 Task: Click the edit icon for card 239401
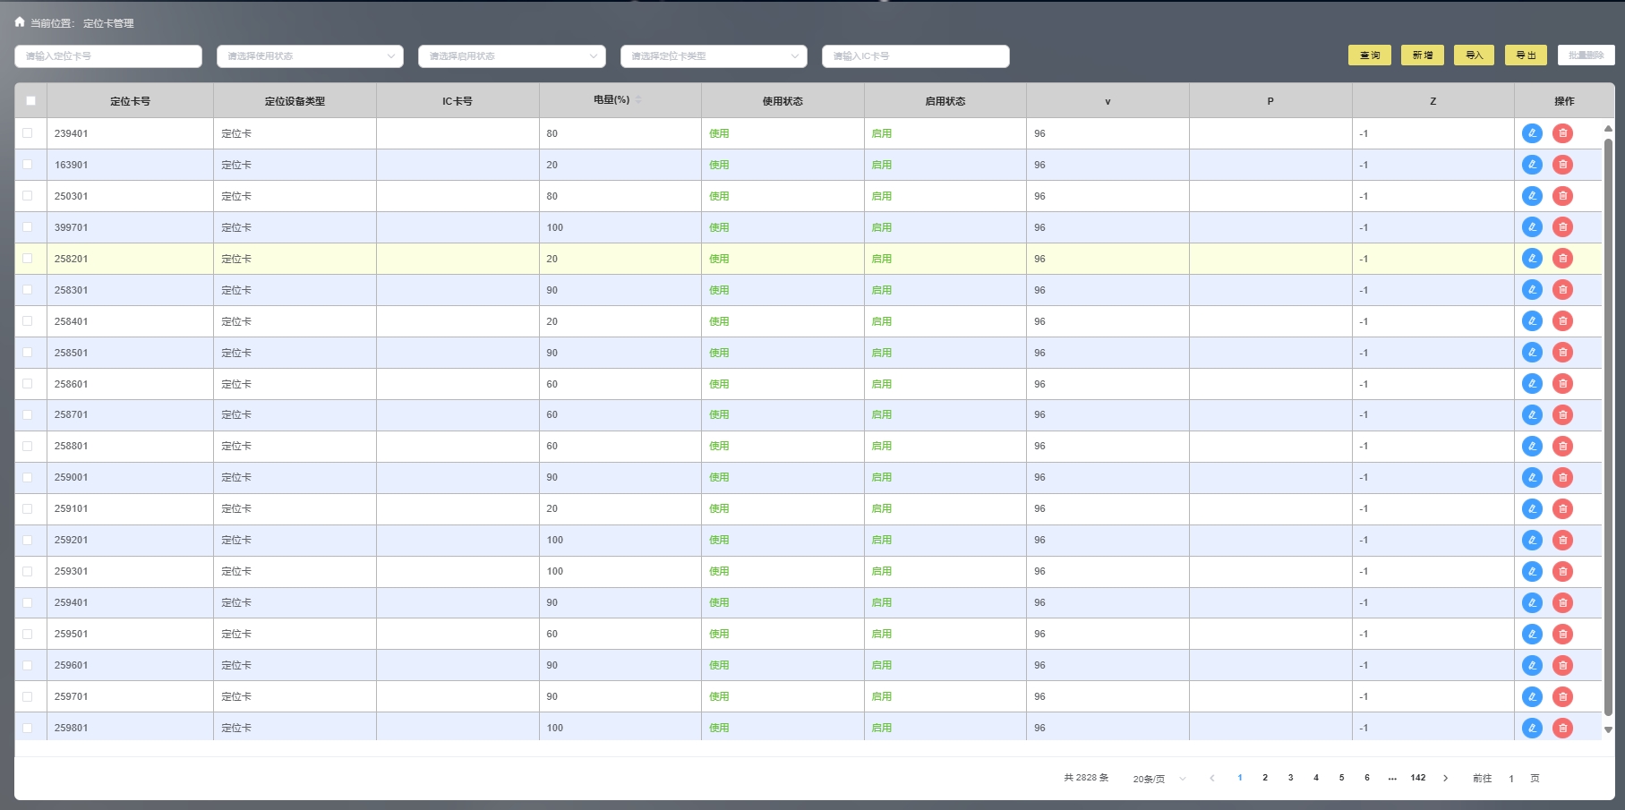point(1532,133)
